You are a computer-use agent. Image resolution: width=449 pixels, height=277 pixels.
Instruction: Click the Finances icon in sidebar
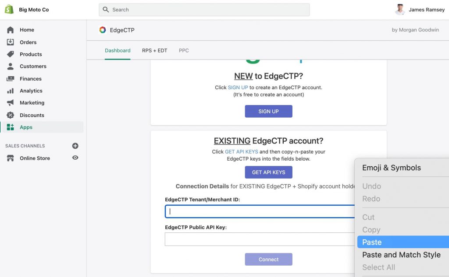pyautogui.click(x=11, y=79)
